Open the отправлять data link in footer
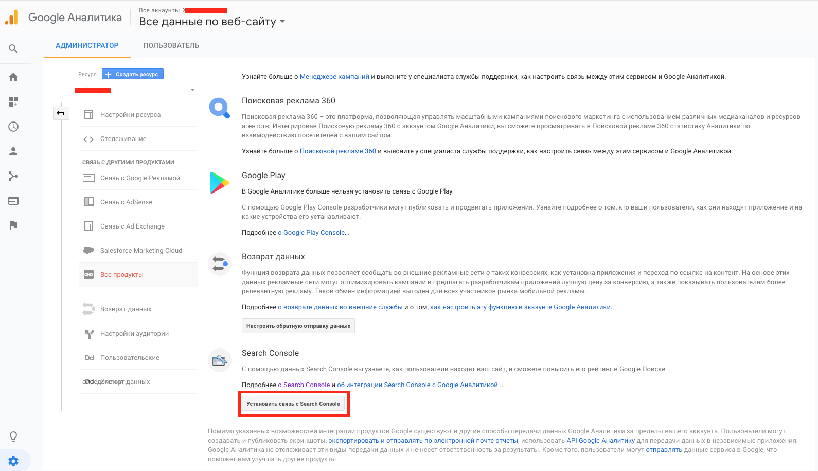This screenshot has width=818, height=471. (x=664, y=450)
